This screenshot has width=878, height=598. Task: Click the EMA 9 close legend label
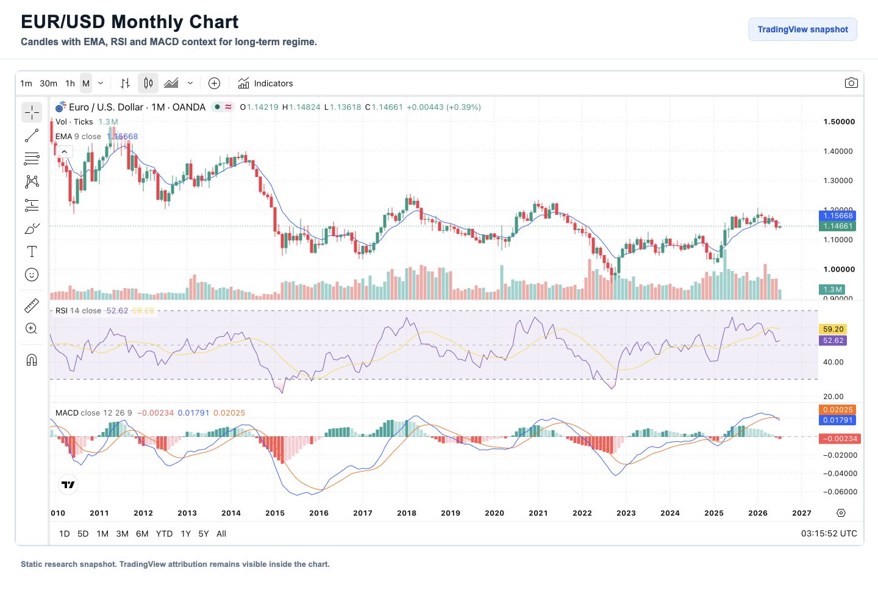point(78,136)
